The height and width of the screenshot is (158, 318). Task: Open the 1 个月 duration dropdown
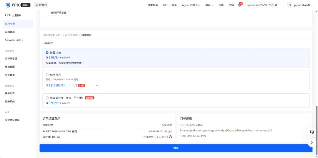tap(83, 85)
